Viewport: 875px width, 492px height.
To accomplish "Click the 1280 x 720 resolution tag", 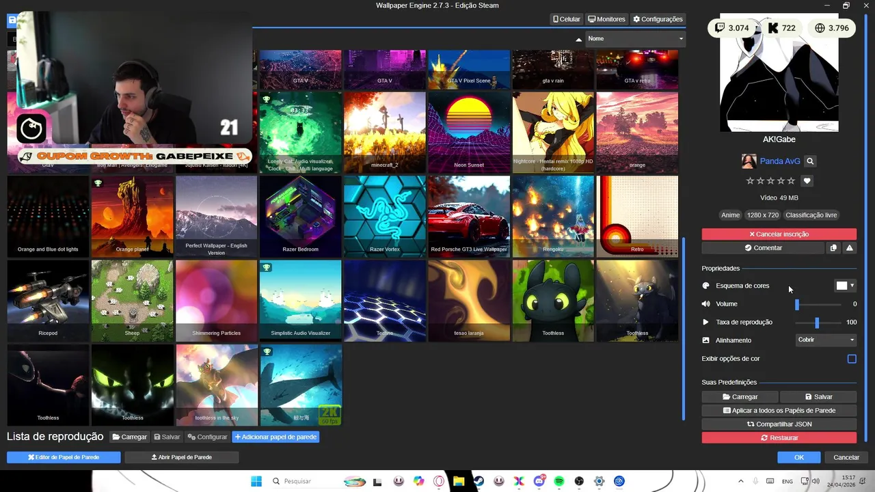I will pos(762,215).
